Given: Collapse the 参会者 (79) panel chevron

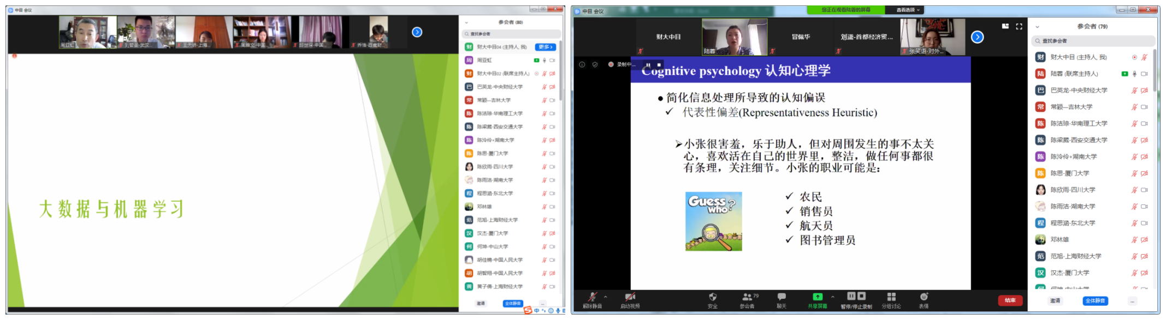Looking at the screenshot, I should click(1037, 27).
